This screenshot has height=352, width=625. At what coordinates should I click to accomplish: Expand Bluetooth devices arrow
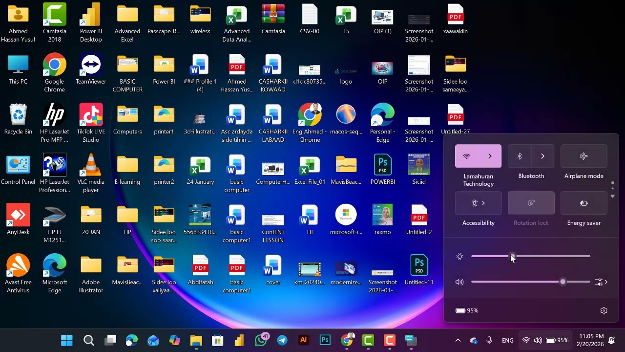(x=542, y=156)
